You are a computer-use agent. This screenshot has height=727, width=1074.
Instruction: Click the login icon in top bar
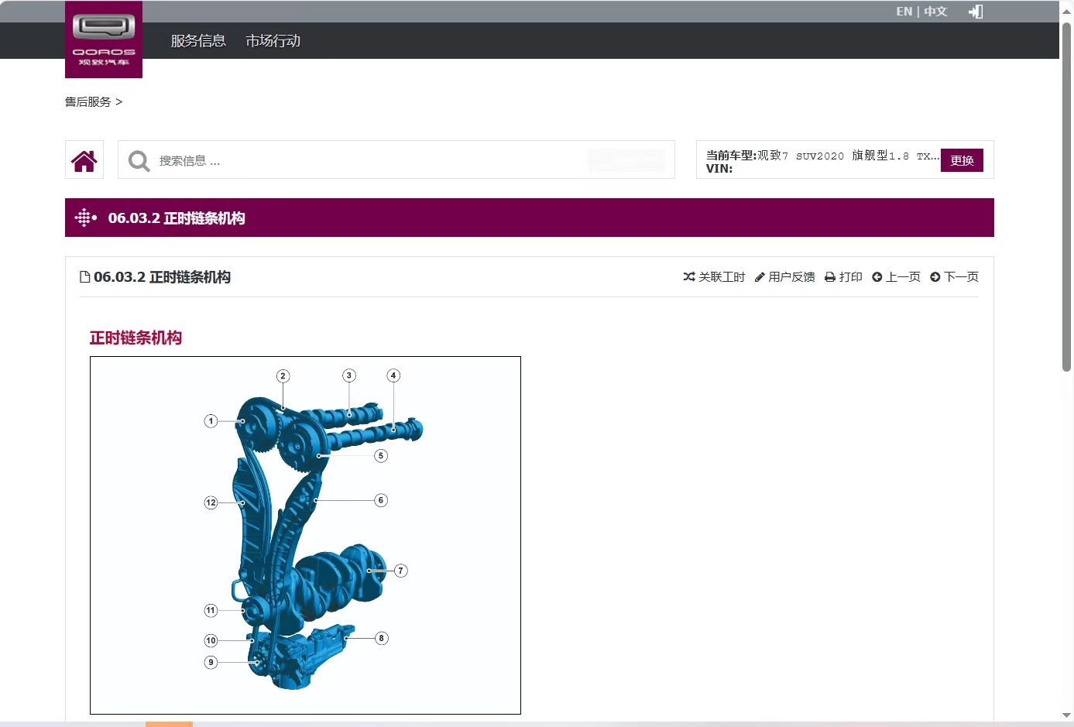click(x=976, y=12)
